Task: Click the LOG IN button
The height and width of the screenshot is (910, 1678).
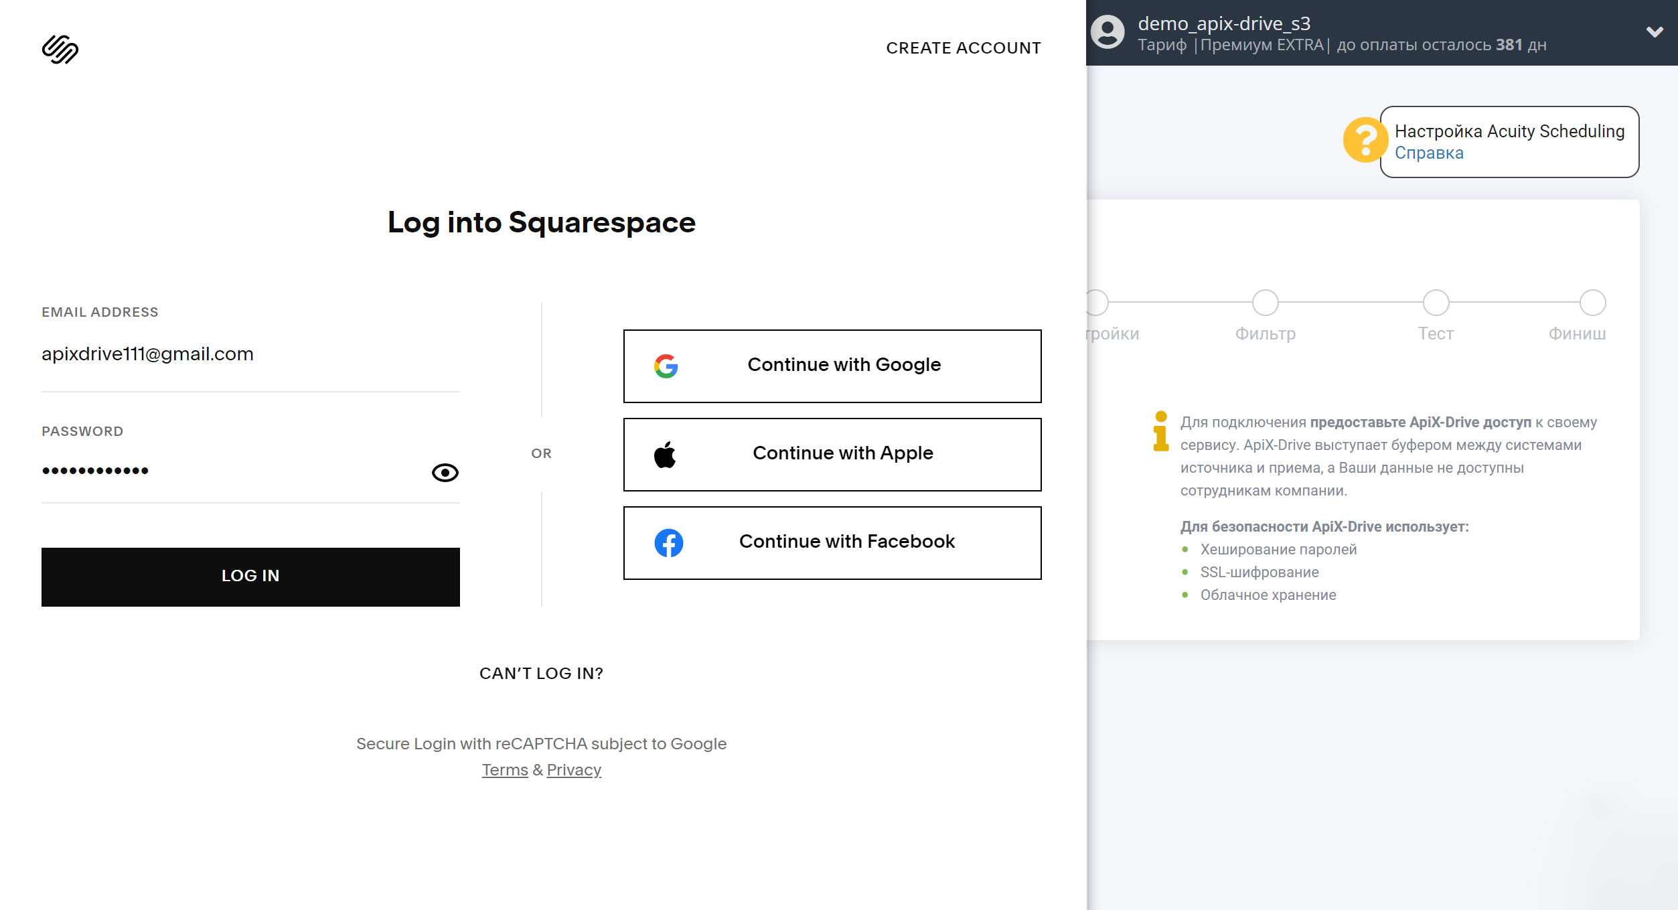Action: click(250, 577)
